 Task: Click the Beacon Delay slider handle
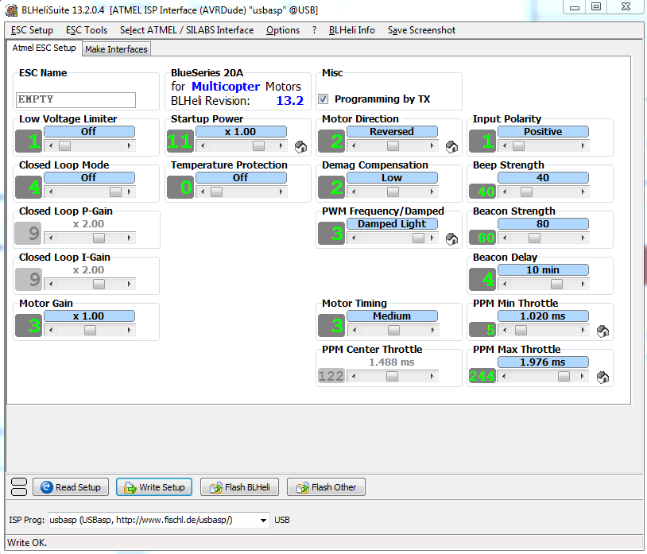556,284
